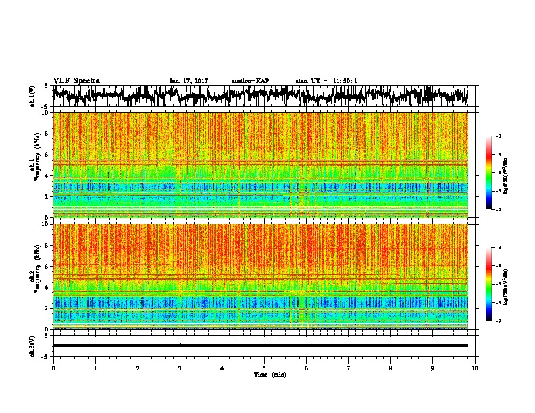The height and width of the screenshot is (413, 535).
Task: Click the ch.2 spectrogram panel
Action: [x=260, y=277]
